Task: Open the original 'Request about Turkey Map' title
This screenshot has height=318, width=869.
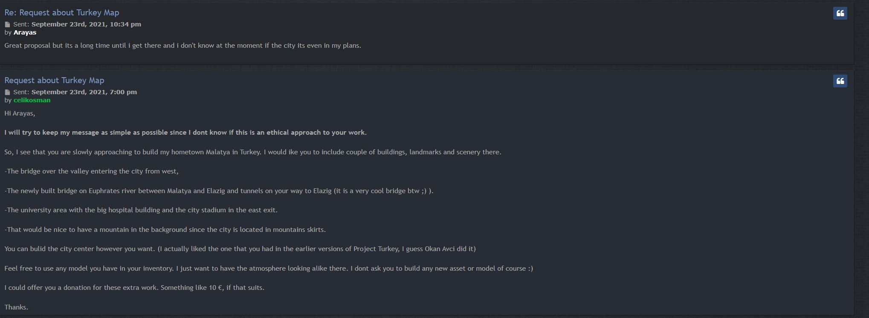Action: (54, 81)
